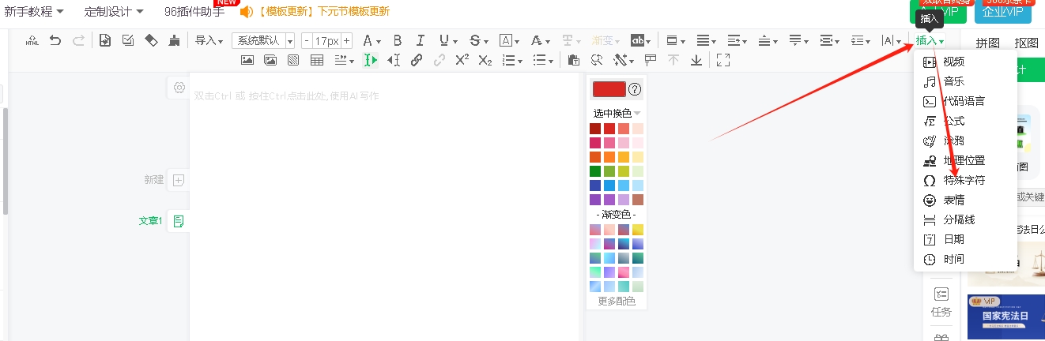Insert a hyperlink using the chain icon
Screen dimensions: 1045x341
[417, 60]
